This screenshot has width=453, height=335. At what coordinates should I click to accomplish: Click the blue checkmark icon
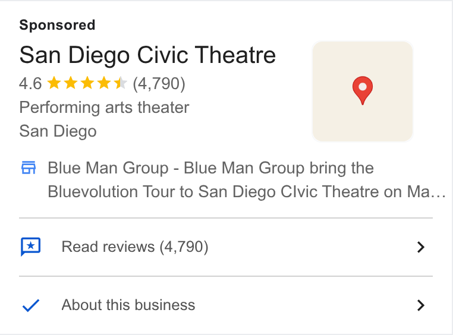31,305
